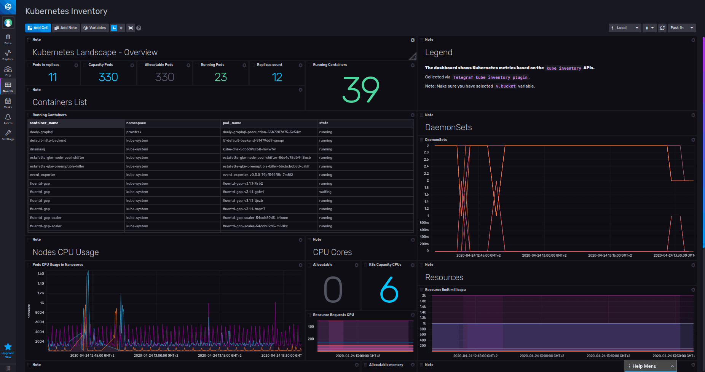
Task: Refresh the dashboard with the refresh icon
Action: pos(662,28)
